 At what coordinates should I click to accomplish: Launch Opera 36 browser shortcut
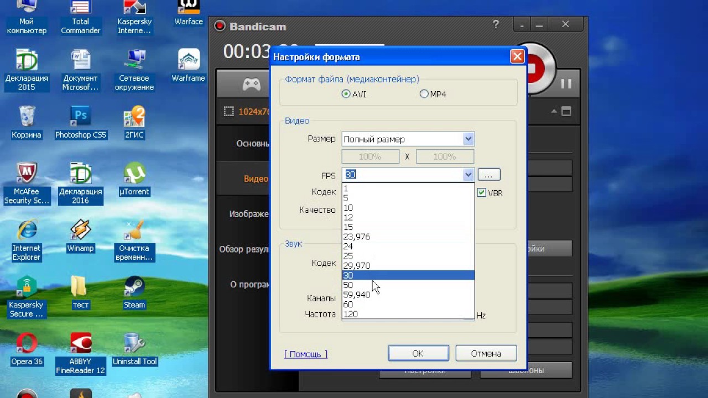(27, 350)
